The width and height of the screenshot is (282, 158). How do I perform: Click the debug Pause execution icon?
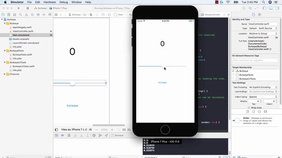point(69,136)
